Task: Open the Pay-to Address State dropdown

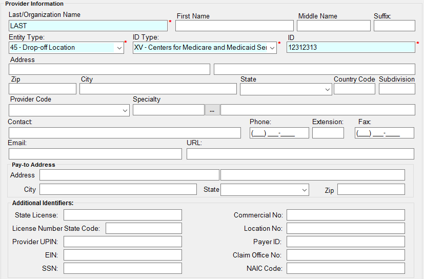Action: [x=265, y=190]
